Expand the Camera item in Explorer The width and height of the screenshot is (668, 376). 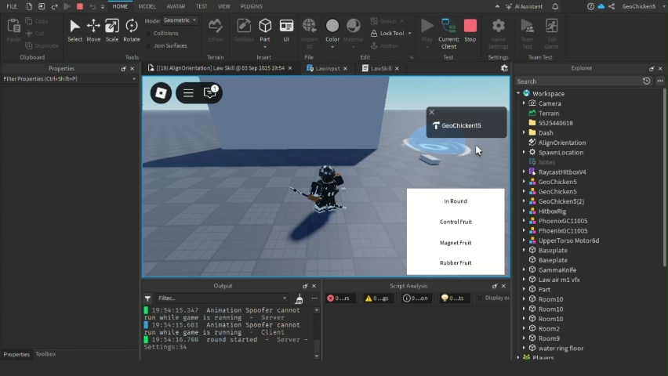pos(524,103)
